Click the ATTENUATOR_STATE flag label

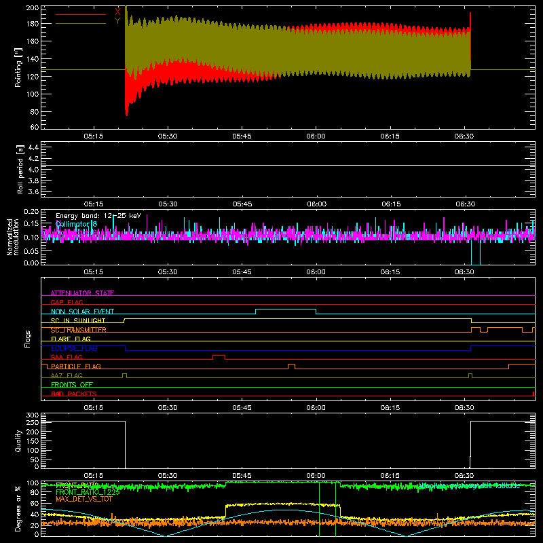click(82, 293)
